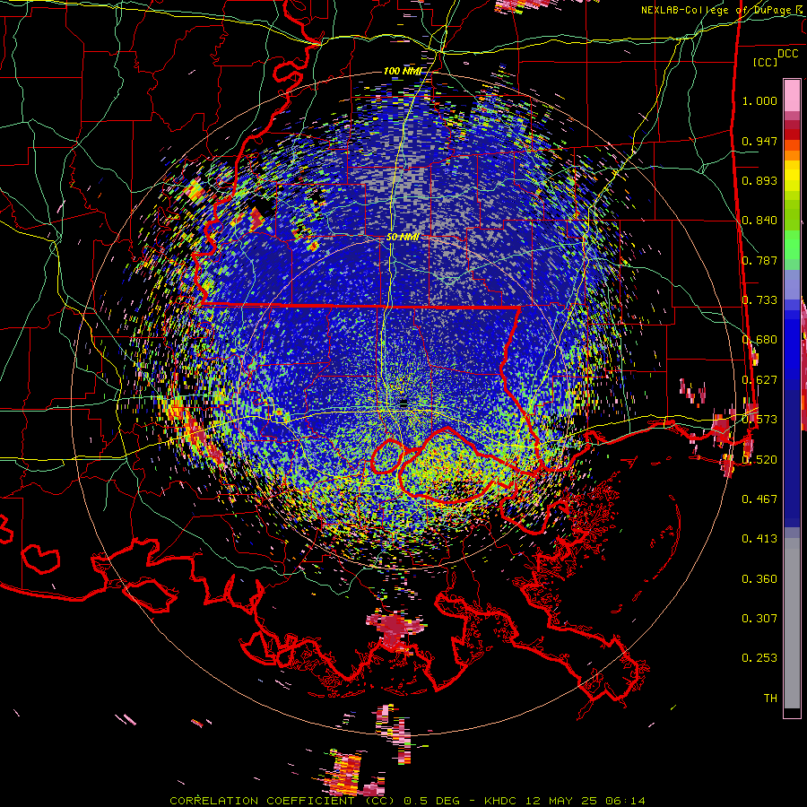This screenshot has height=807, width=807.
Task: Click the 50 NMI range ring label
Action: pyautogui.click(x=402, y=238)
